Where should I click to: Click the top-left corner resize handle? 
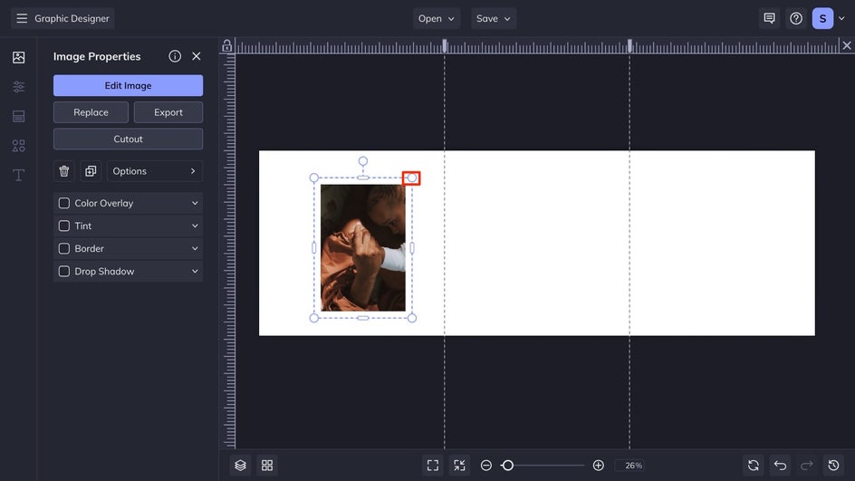pyautogui.click(x=314, y=178)
